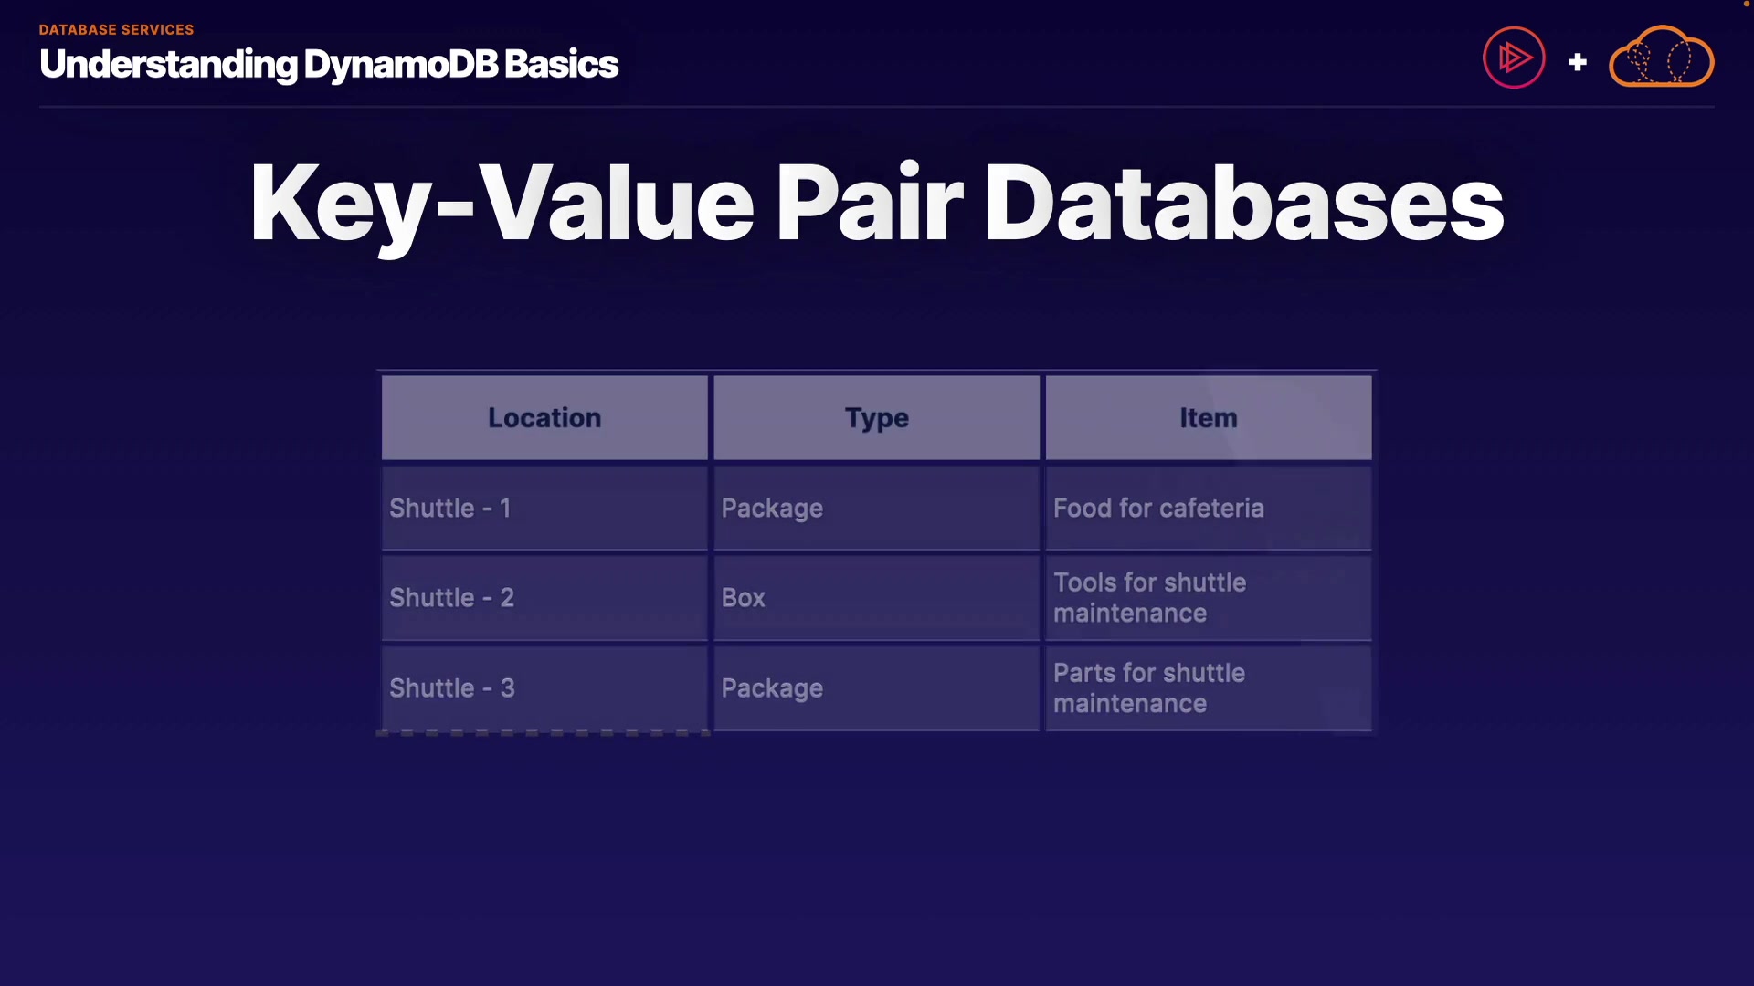Select the Shuttle - 1 cell

pyautogui.click(x=544, y=509)
